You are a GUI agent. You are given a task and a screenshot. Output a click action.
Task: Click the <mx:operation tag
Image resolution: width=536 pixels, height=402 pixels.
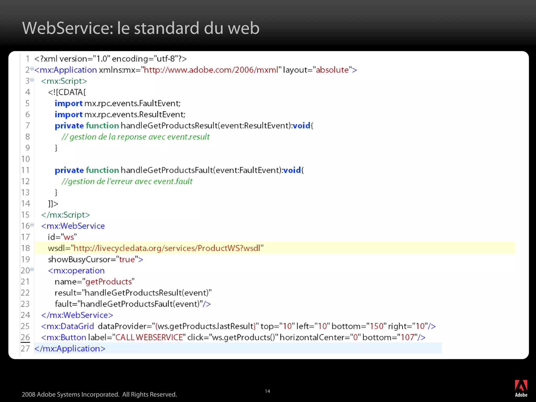[x=76, y=271]
